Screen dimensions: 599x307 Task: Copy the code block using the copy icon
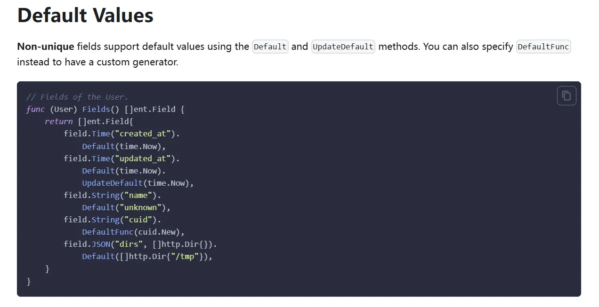pyautogui.click(x=567, y=96)
